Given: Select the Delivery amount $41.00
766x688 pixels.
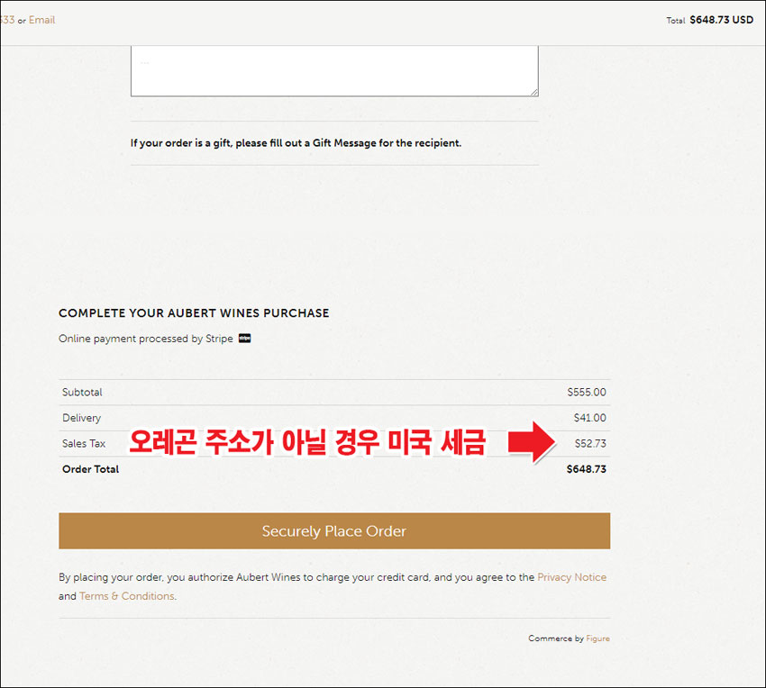Looking at the screenshot, I should [x=589, y=418].
